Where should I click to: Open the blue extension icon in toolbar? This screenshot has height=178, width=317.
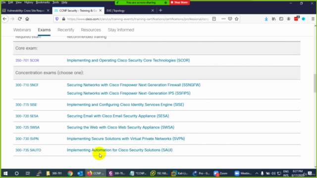coord(304,19)
